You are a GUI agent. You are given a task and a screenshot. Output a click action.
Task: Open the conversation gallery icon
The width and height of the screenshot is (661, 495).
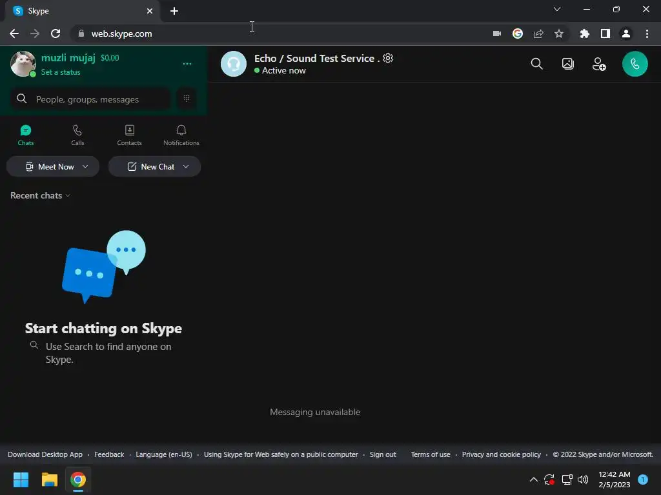[x=568, y=64]
